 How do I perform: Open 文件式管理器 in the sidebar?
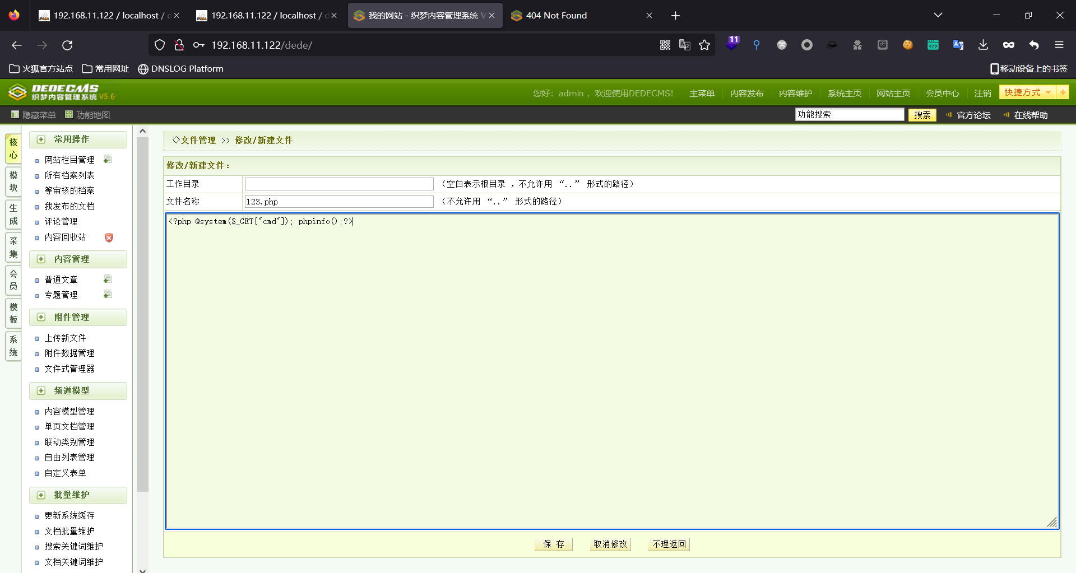(69, 369)
